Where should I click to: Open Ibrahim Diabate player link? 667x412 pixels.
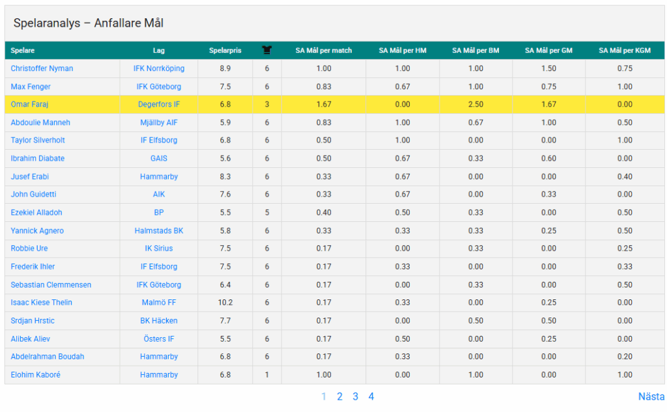pos(37,158)
